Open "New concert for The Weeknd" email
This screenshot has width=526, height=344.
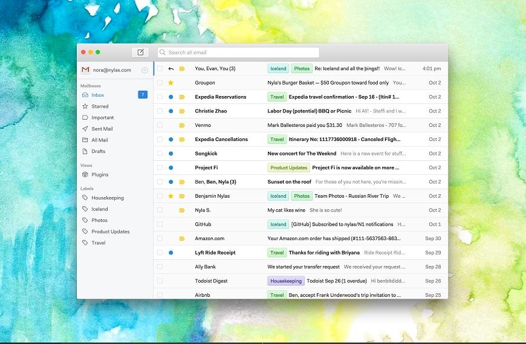point(301,154)
